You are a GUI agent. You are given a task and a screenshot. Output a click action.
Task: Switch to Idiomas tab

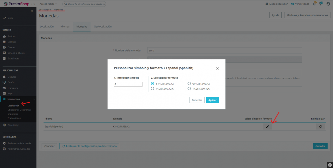click(65, 27)
